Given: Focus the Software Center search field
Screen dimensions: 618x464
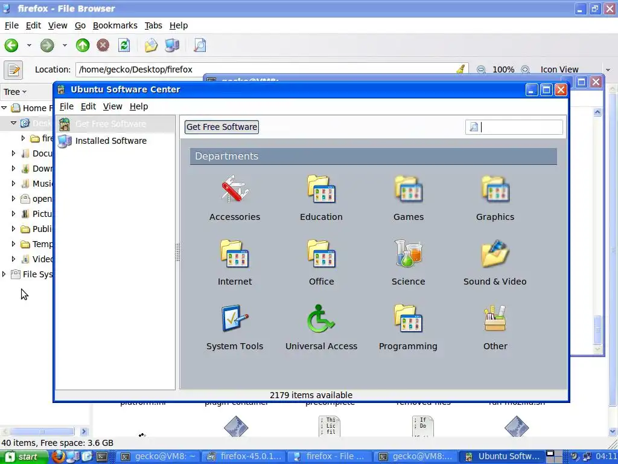Looking at the screenshot, I should point(514,127).
